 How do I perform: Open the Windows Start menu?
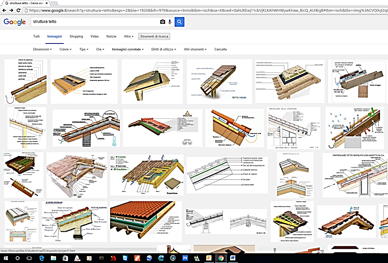click(x=6, y=258)
